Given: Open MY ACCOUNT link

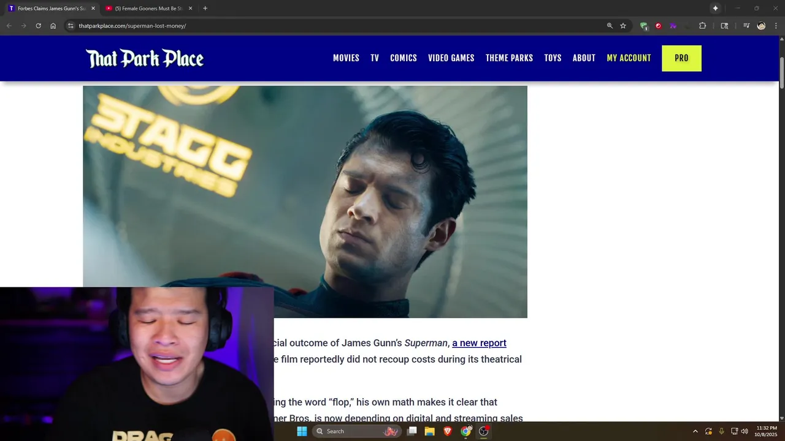Looking at the screenshot, I should [x=629, y=58].
